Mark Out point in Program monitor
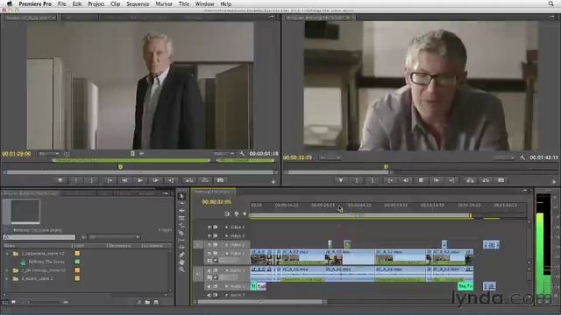The height and width of the screenshot is (315, 561). coord(373,180)
